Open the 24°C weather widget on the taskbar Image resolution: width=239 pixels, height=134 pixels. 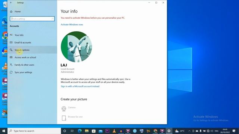(x=180, y=131)
